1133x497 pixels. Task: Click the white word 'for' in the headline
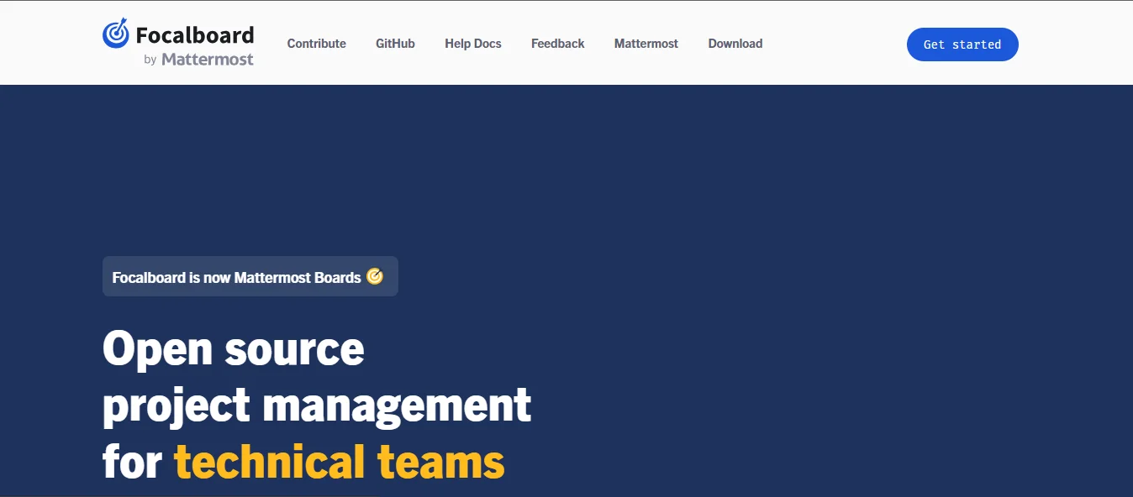[x=132, y=463]
